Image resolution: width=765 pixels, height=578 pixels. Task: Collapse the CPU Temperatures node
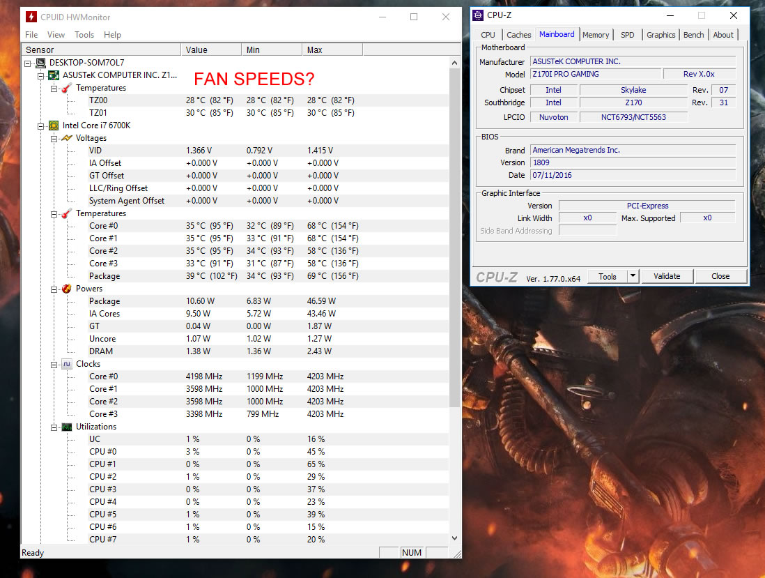click(x=54, y=214)
